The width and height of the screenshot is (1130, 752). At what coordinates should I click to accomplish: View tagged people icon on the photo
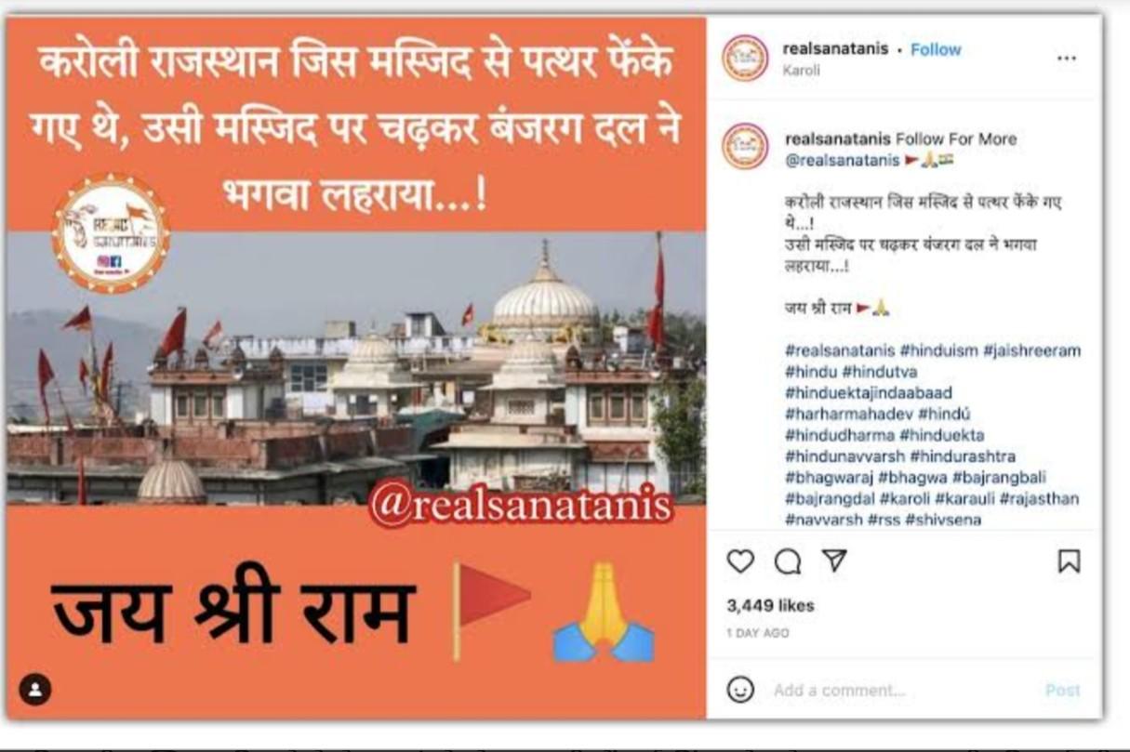(35, 691)
